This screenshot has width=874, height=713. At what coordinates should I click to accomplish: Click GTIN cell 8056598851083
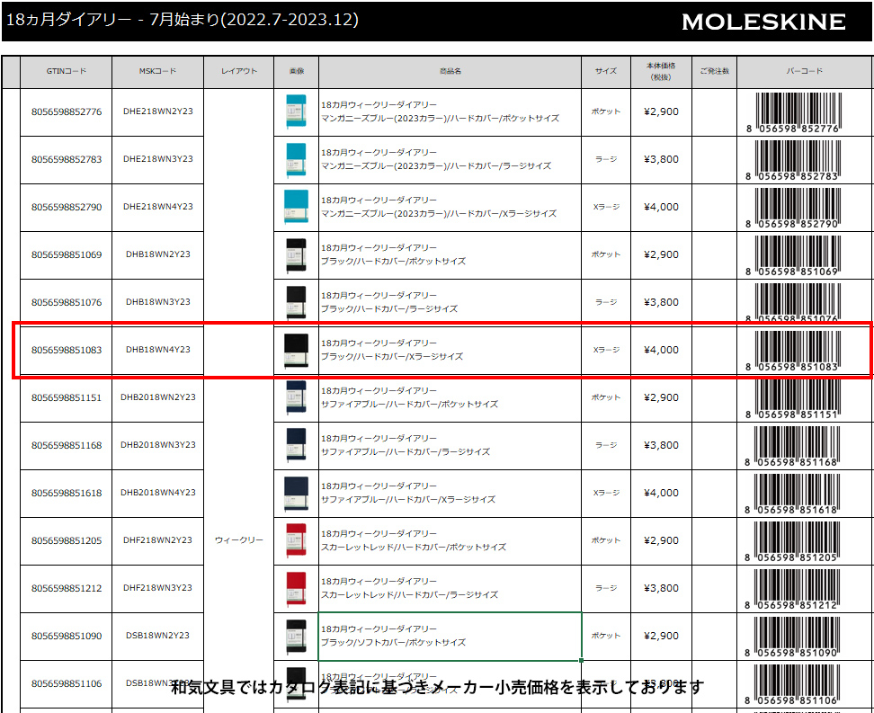(x=67, y=350)
